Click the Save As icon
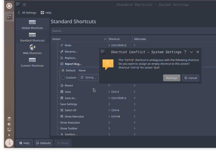216x152 pixels. (62, 98)
